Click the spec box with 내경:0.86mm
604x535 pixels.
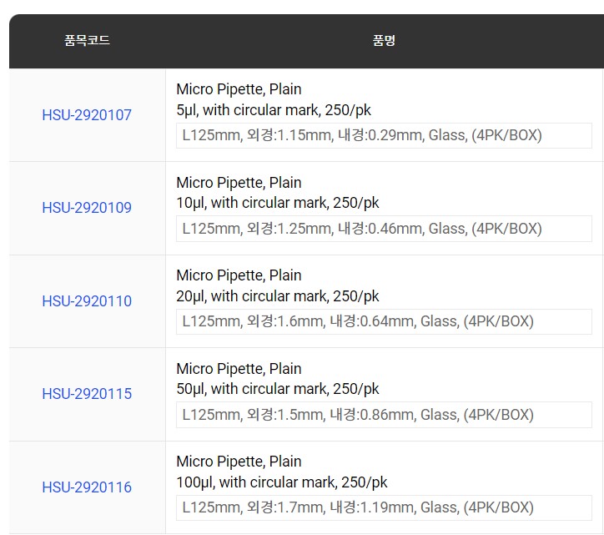pos(384,415)
